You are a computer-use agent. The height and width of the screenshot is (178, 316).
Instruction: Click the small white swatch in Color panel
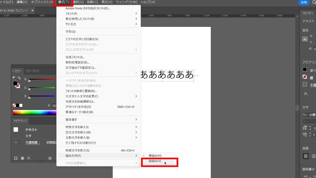click(21, 105)
